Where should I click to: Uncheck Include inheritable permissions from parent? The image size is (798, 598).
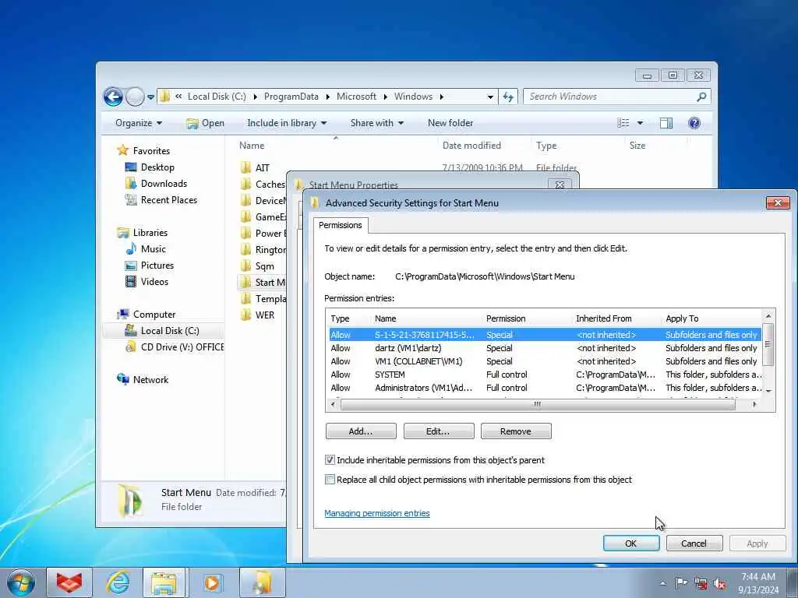click(330, 460)
